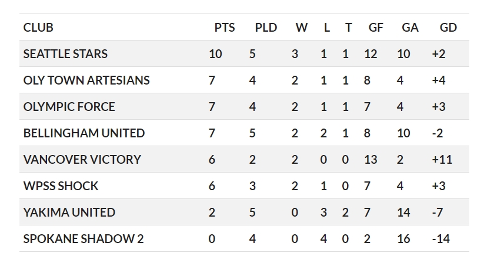
Task: Select Spokane Shadow 2's -14 goal difference
Action: tap(440, 239)
